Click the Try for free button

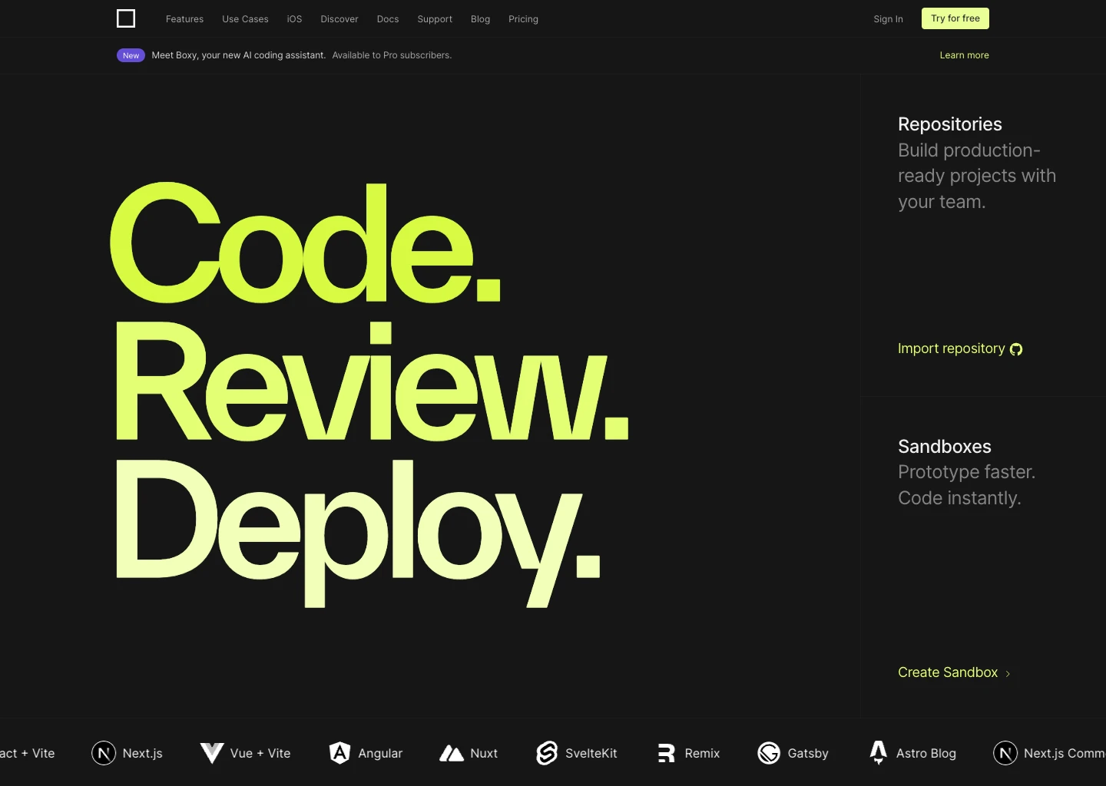(x=955, y=18)
